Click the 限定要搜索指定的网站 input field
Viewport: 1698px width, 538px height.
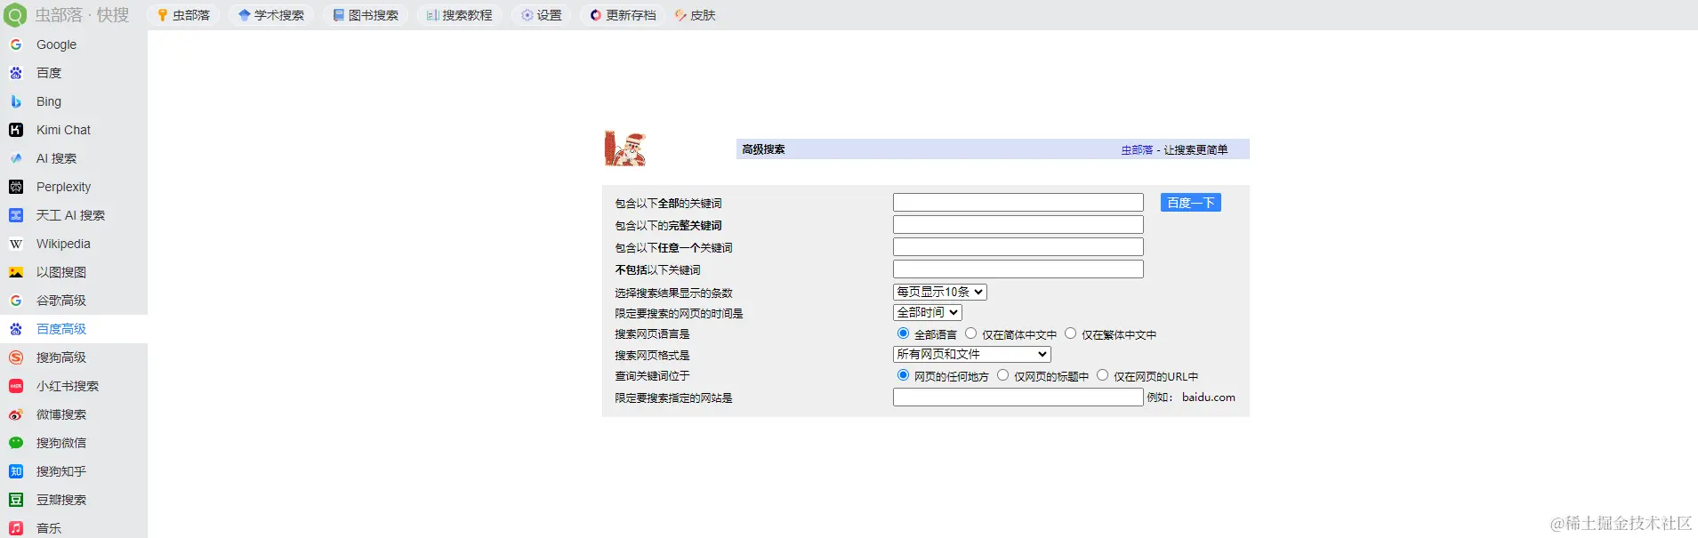(x=1018, y=397)
